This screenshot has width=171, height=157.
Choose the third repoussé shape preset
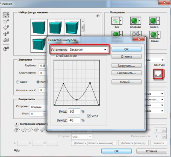72,27
